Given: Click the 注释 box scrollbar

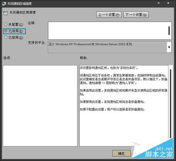Looking at the screenshot, I should (x=169, y=30).
